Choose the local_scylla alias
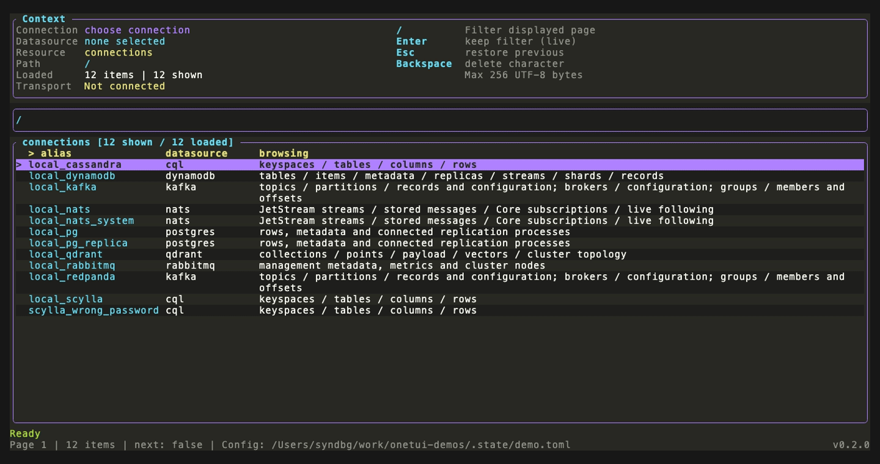Viewport: 880px width, 464px height. [65, 299]
